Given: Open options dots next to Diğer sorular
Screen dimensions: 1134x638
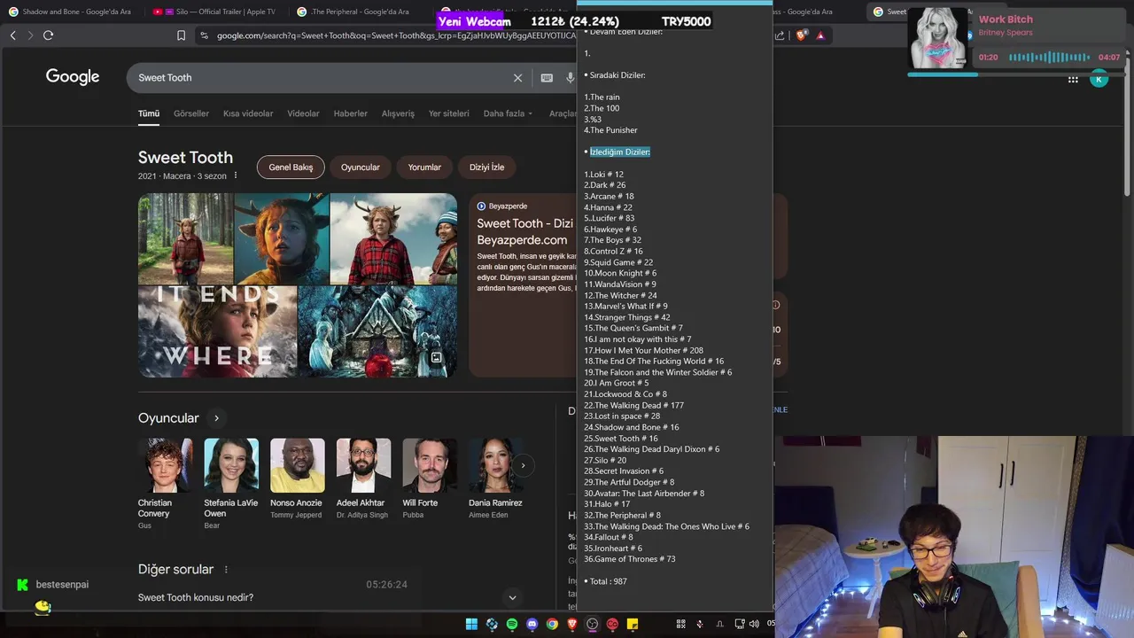Looking at the screenshot, I should pos(226,570).
